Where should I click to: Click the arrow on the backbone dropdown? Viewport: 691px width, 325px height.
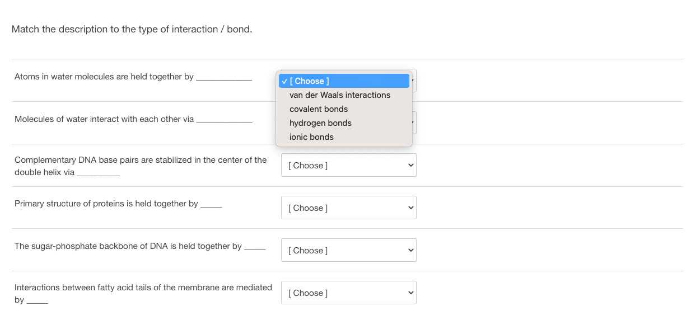409,250
